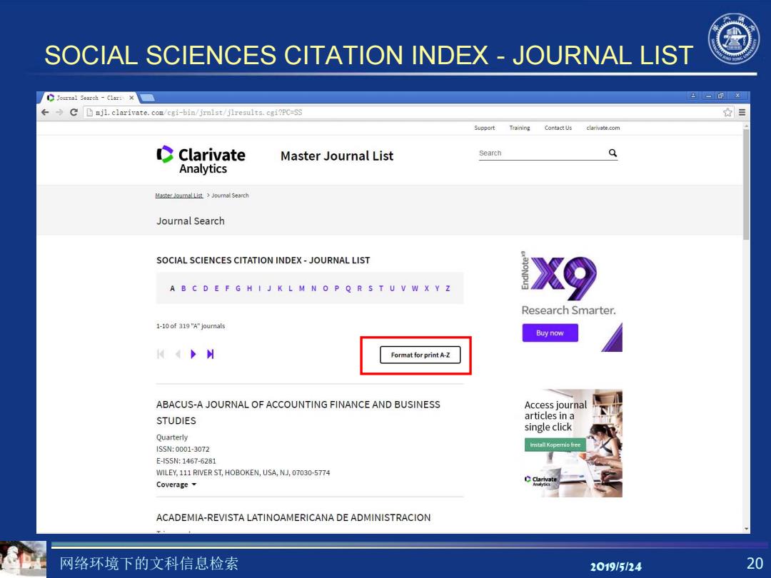
Task: Show journals starting with letter P
Action: pyautogui.click(x=337, y=288)
